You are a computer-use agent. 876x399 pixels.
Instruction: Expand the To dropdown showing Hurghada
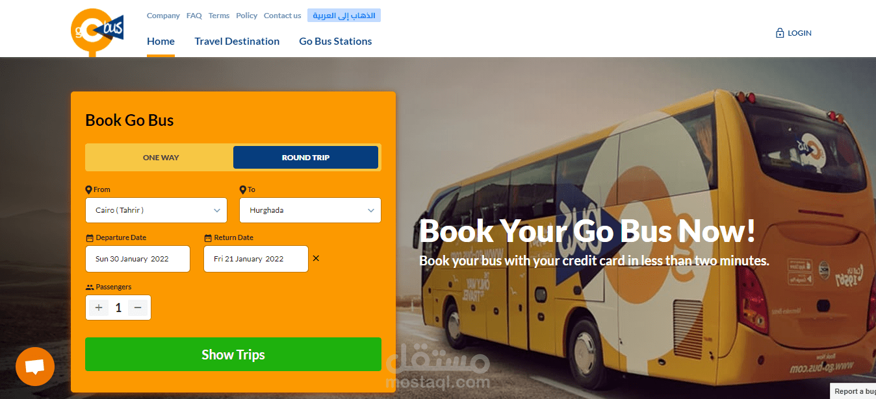point(311,210)
